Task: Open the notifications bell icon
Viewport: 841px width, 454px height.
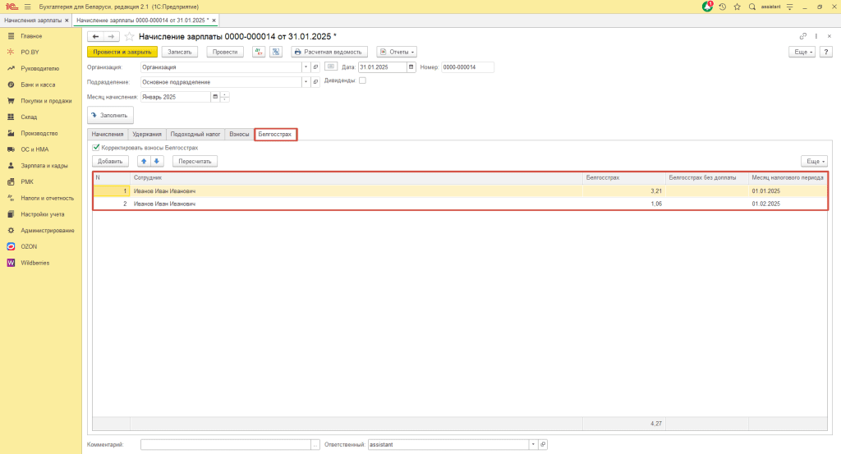Action: coord(708,7)
